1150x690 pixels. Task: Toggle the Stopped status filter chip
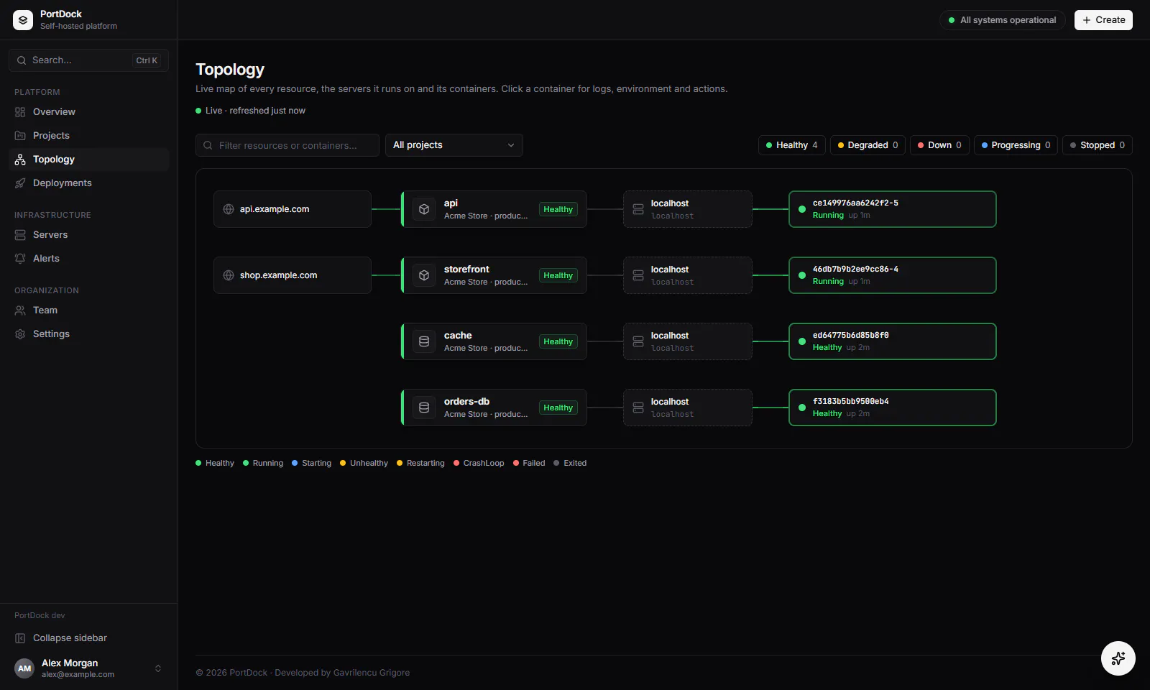coord(1098,145)
